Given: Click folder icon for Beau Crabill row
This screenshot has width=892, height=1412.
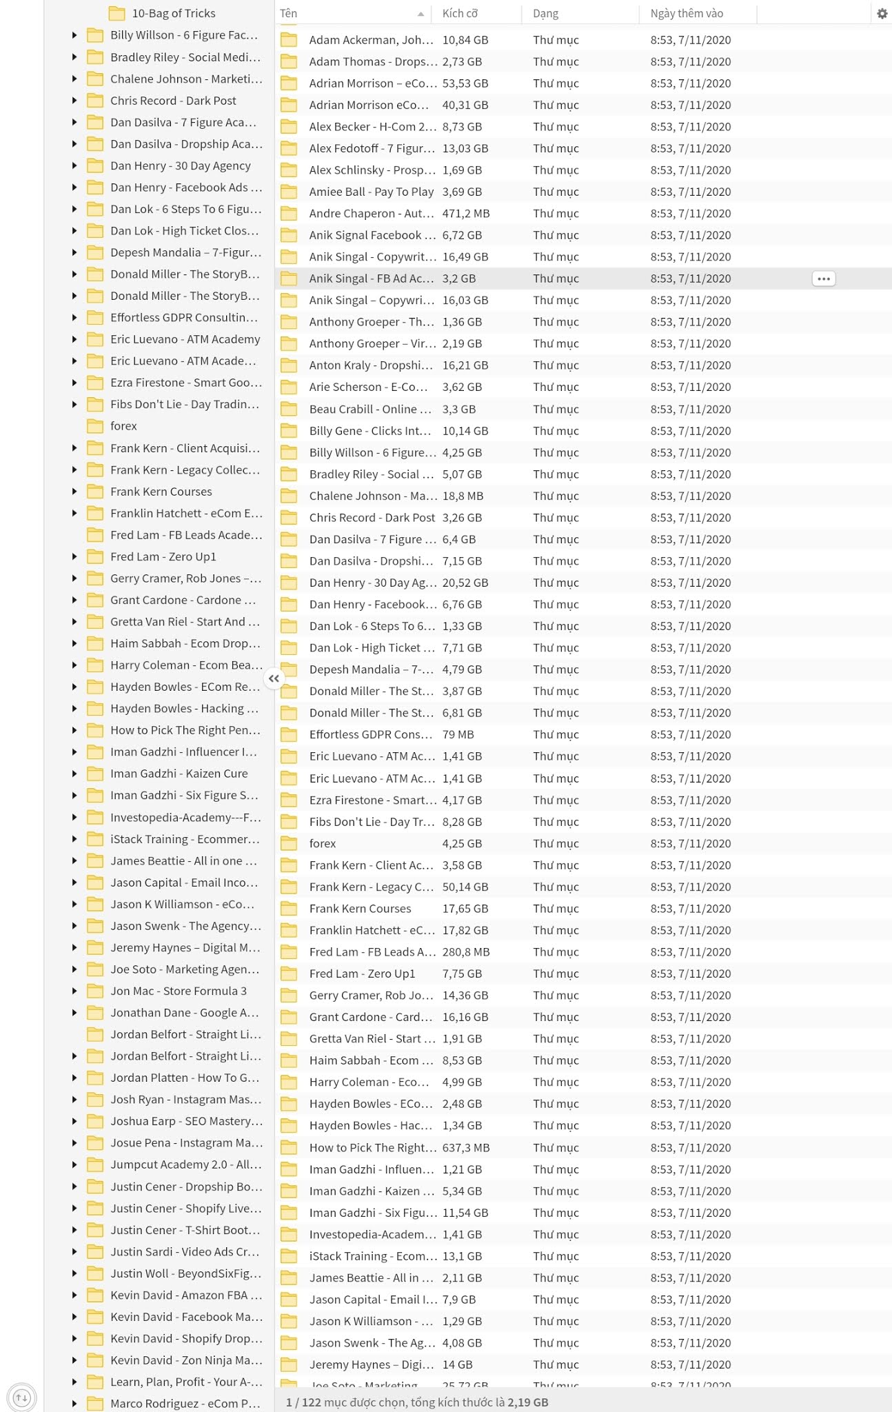Looking at the screenshot, I should [289, 409].
